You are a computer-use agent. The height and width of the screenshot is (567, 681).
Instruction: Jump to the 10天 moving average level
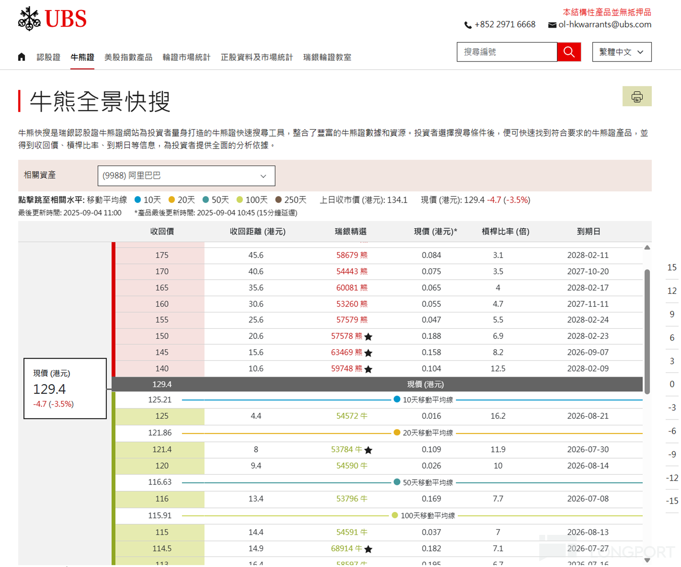147,200
